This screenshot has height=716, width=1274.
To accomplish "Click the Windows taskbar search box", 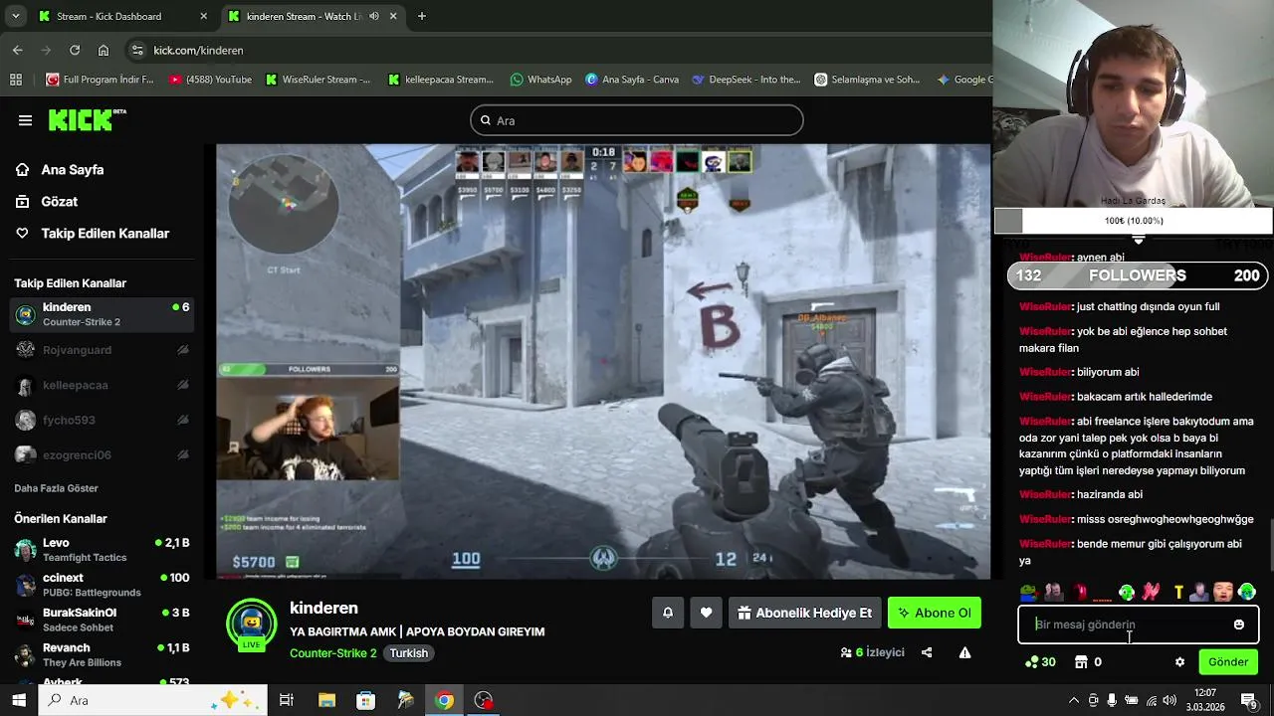I will [152, 700].
